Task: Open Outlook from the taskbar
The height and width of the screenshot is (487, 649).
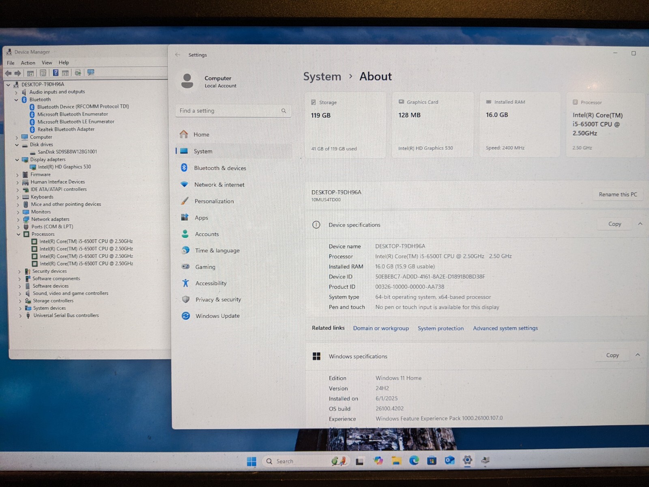Action: coord(449,460)
